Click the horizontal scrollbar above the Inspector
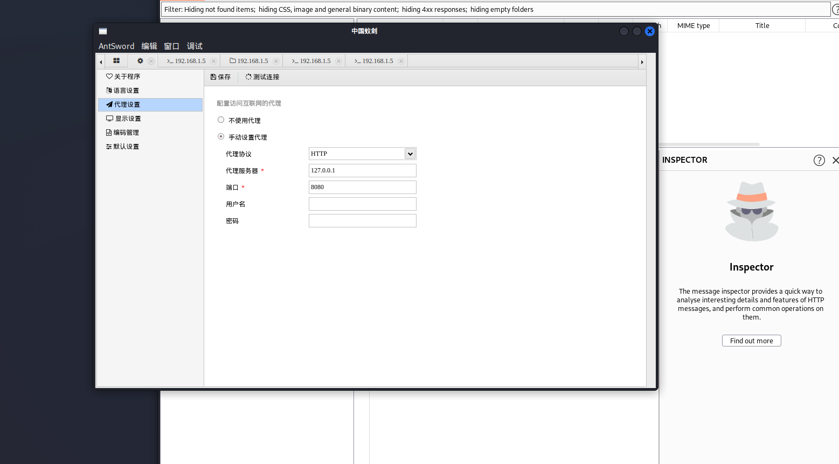This screenshot has width=839, height=464. (x=709, y=144)
